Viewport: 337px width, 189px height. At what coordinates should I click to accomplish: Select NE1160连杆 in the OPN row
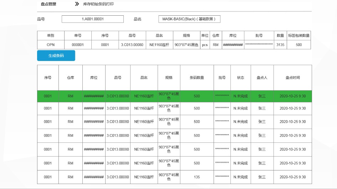pos(159,45)
